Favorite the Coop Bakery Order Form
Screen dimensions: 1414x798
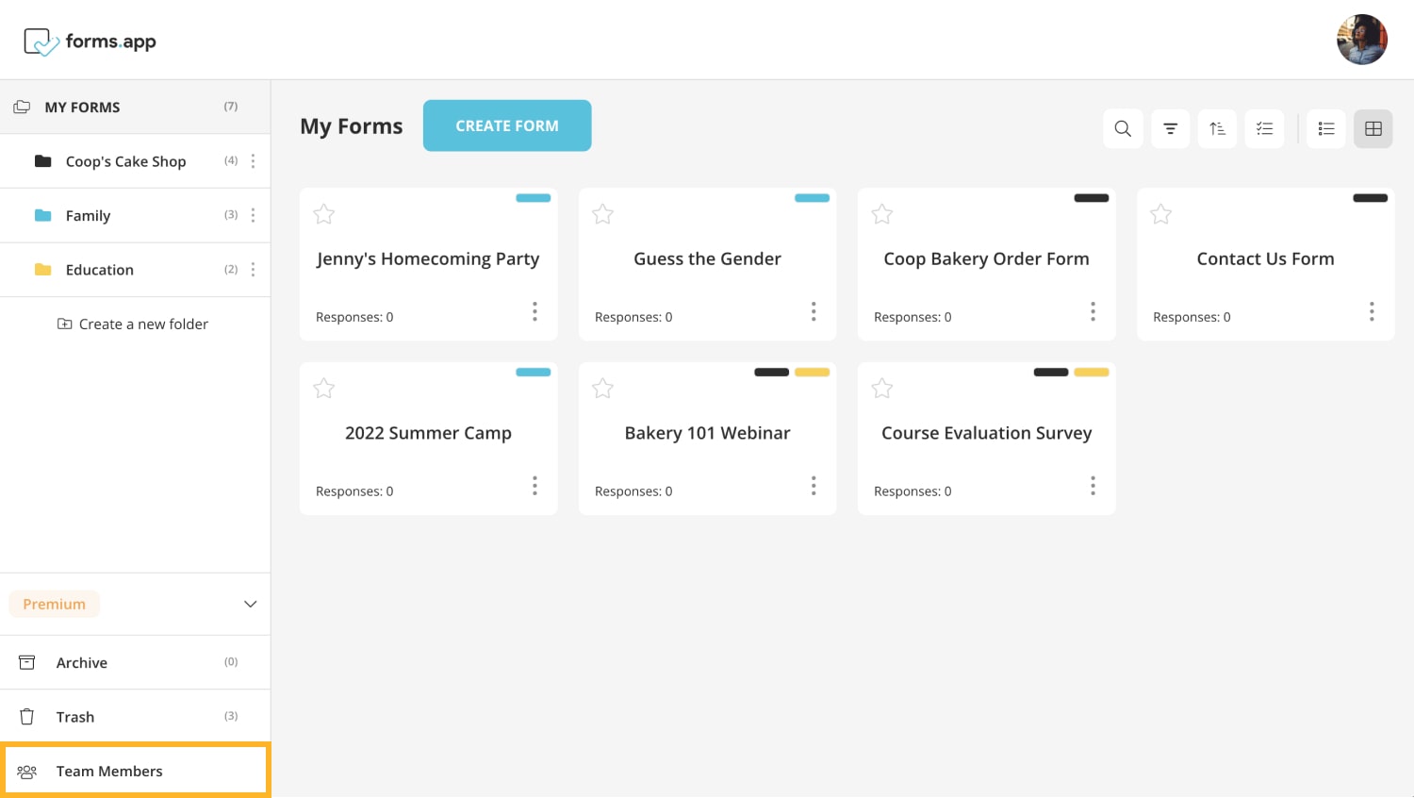click(x=882, y=214)
